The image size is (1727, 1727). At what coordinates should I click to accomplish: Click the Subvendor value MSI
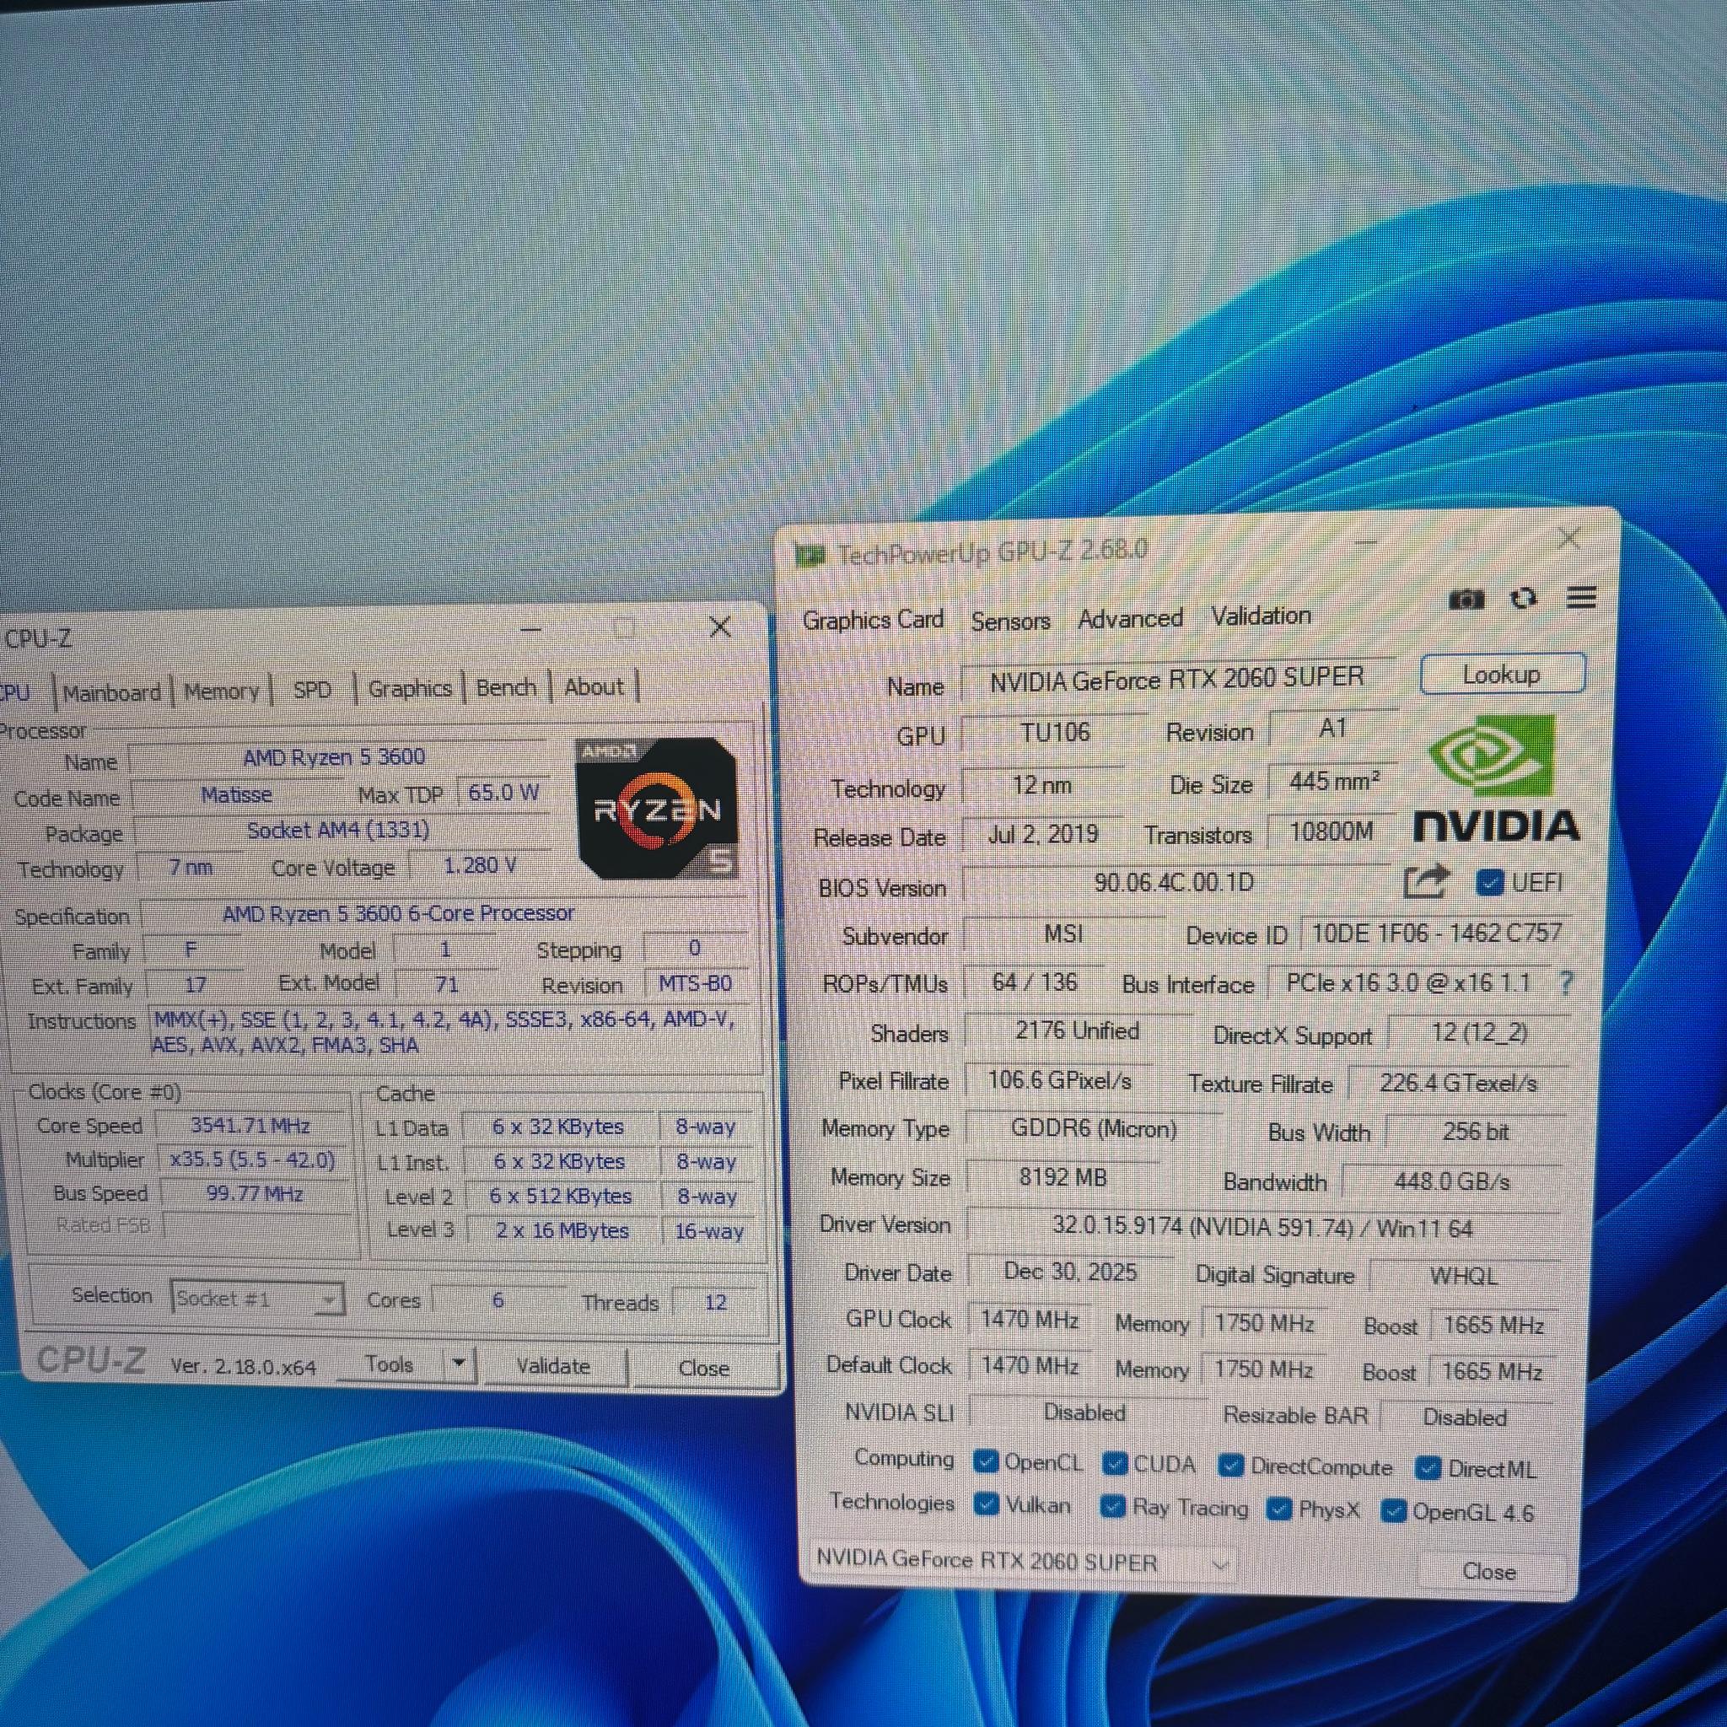(x=1063, y=934)
